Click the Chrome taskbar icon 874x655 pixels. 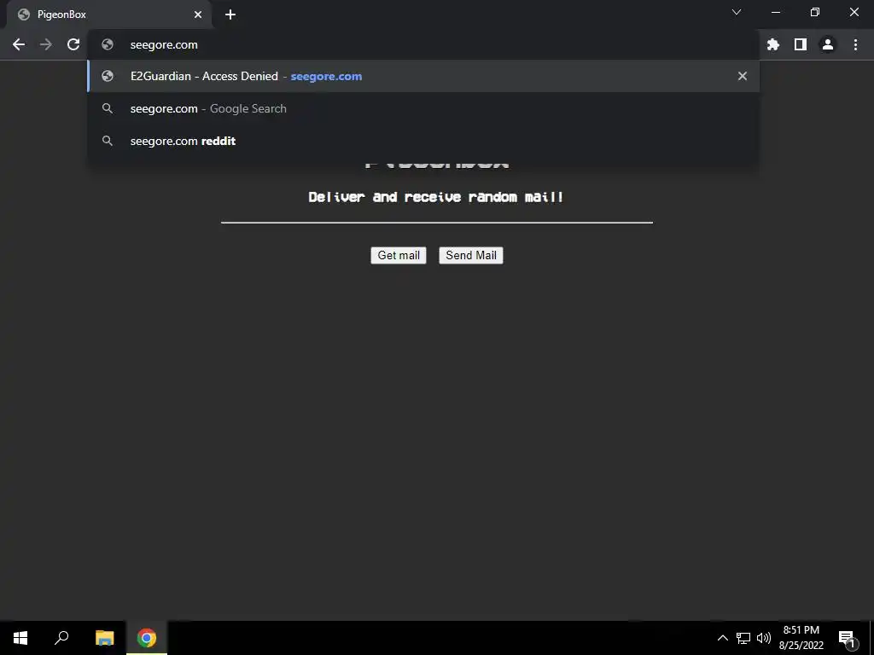[x=147, y=638]
